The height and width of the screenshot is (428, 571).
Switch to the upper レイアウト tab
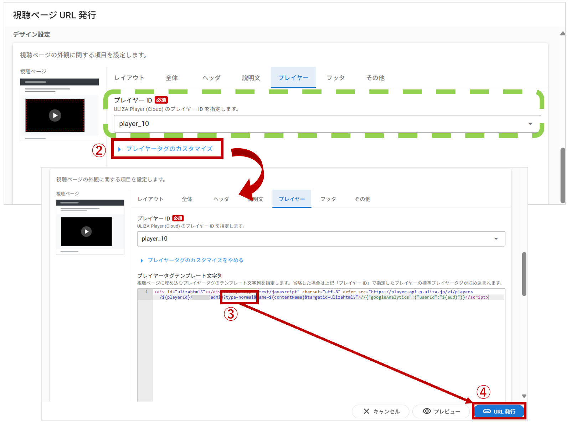[129, 78]
